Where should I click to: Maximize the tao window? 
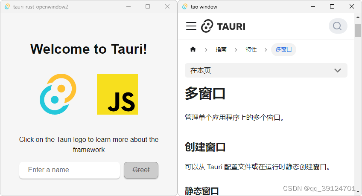coord(332,6)
